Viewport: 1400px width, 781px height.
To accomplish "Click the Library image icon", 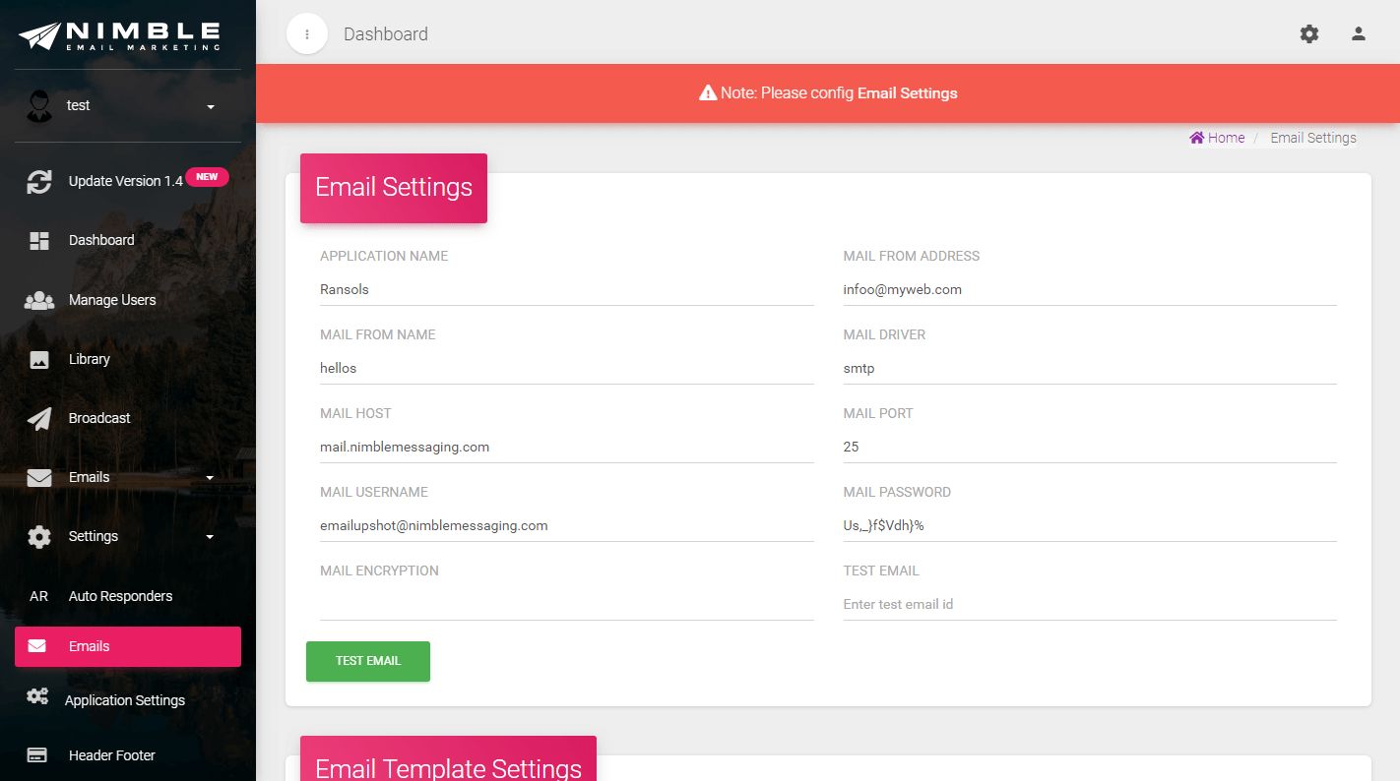I will (x=39, y=359).
